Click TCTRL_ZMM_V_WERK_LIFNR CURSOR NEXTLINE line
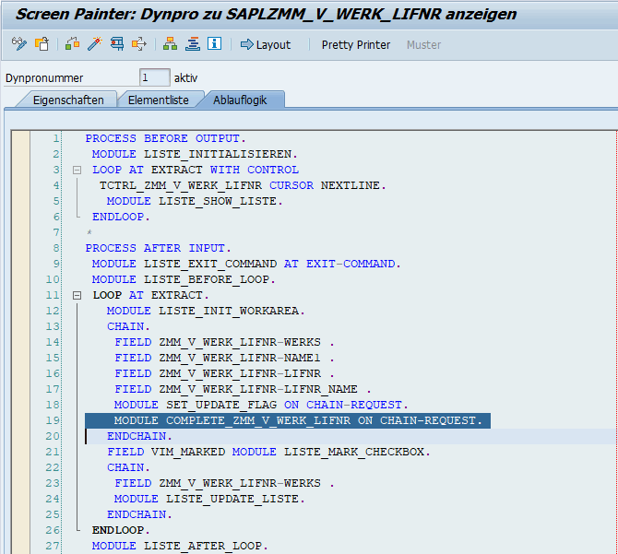 pyautogui.click(x=243, y=185)
